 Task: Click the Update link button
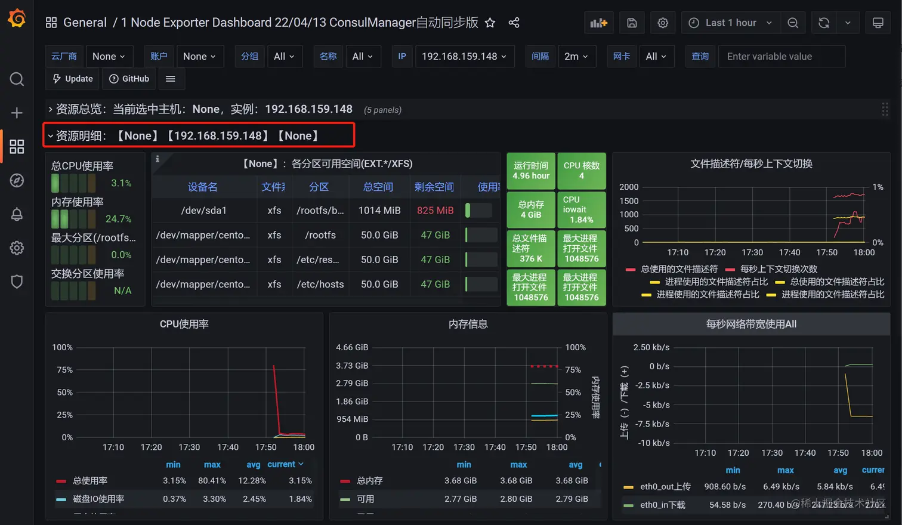click(x=72, y=79)
